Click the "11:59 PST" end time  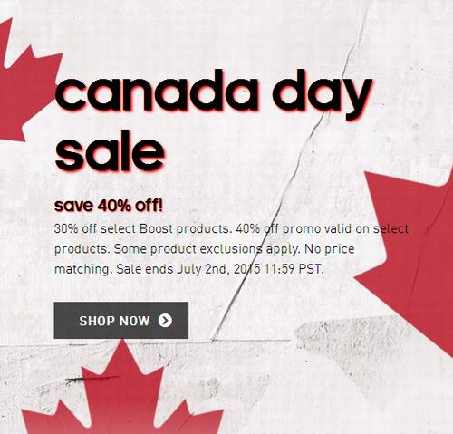coord(294,269)
